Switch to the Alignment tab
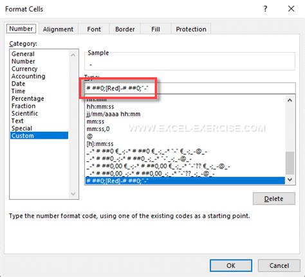Screen dimensions: 305x277 [x=58, y=29]
